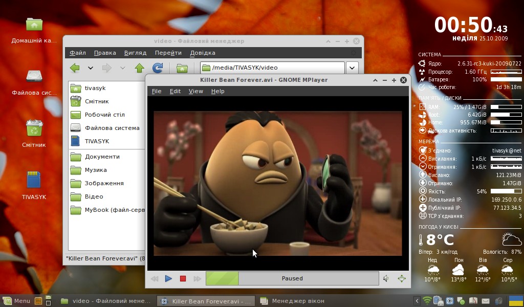Open the Правка menu
The width and height of the screenshot is (524, 307).
pyautogui.click(x=105, y=53)
